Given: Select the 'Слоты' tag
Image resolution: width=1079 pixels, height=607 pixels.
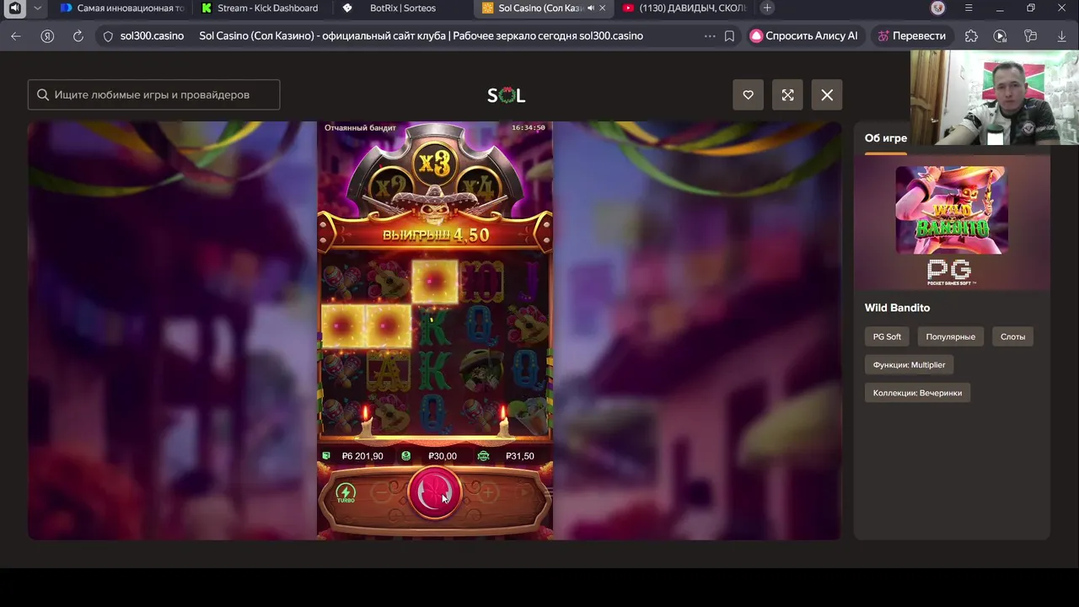Looking at the screenshot, I should click(1012, 336).
